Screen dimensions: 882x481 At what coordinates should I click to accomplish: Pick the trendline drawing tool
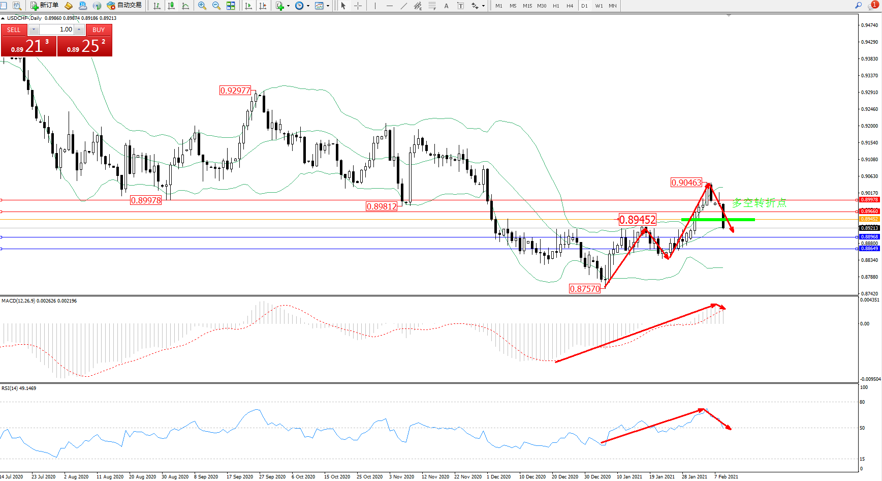(404, 6)
